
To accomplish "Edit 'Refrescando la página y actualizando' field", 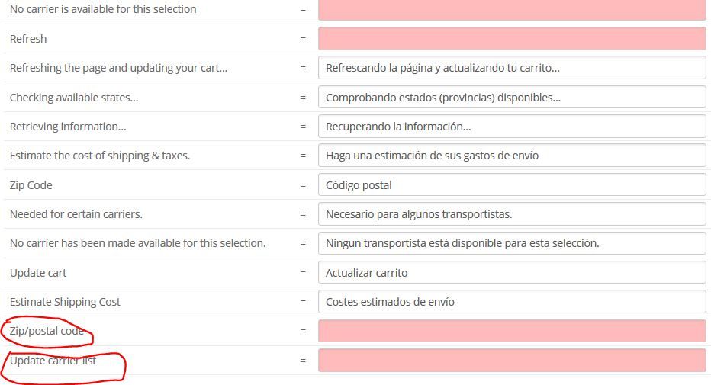I will click(512, 68).
